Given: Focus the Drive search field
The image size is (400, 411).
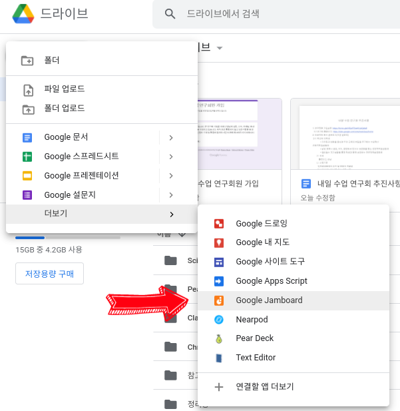Looking at the screenshot, I should coord(276,14).
